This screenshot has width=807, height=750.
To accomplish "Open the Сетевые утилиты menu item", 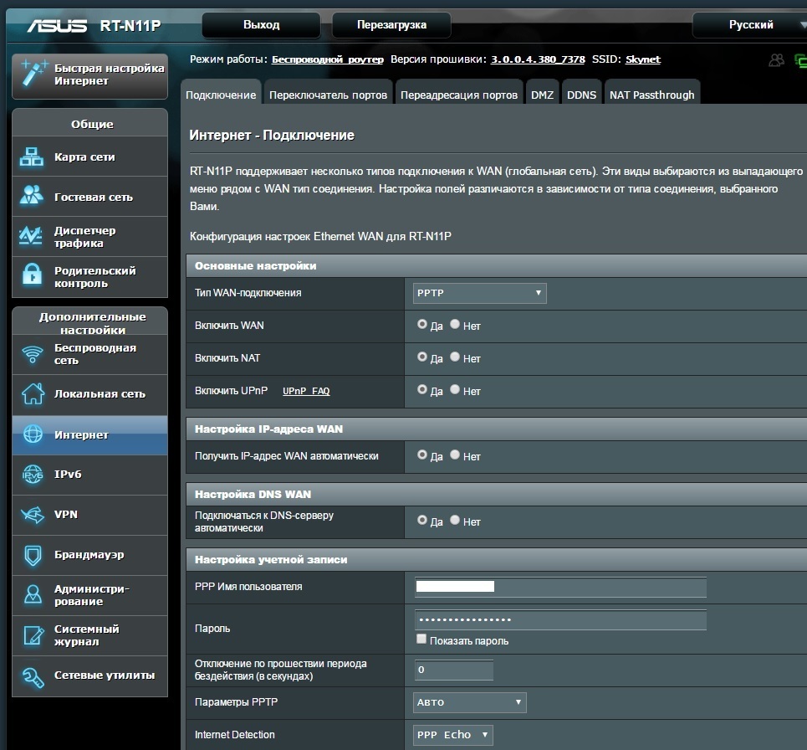I will [90, 676].
